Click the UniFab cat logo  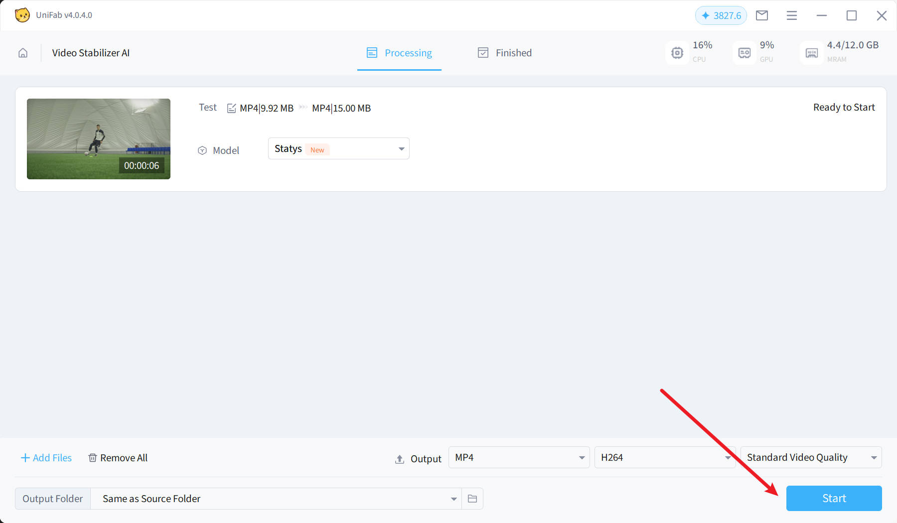pos(22,15)
